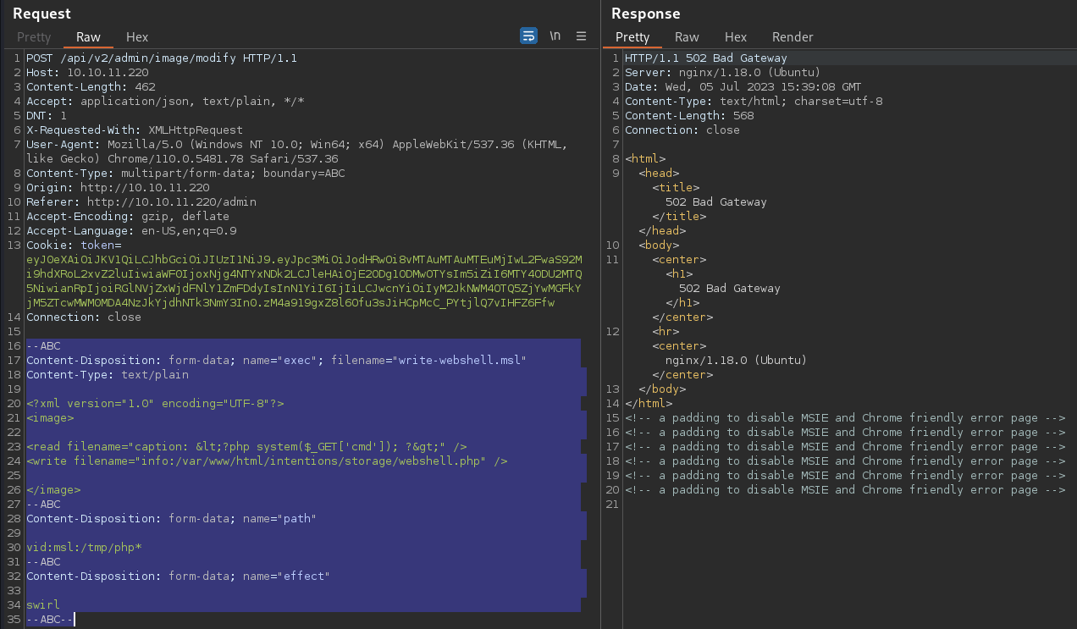
Task: Click the <write filename="info: webshell.php line
Action: pyautogui.click(x=267, y=461)
